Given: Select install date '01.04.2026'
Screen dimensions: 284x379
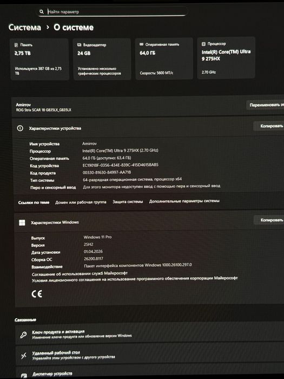Looking at the screenshot, I should coord(93,251).
